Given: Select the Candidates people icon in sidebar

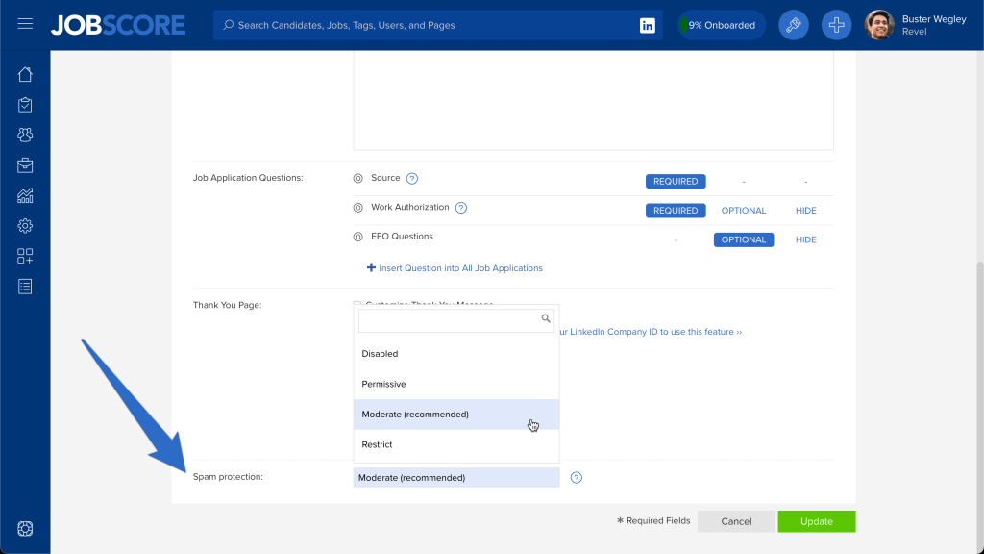Looking at the screenshot, I should [24, 135].
